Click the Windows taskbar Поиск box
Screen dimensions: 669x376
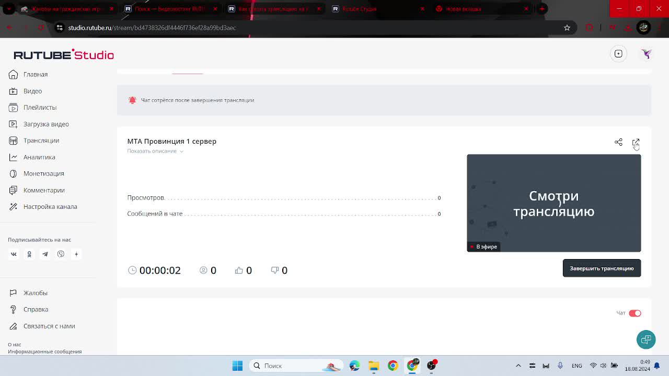click(x=296, y=366)
